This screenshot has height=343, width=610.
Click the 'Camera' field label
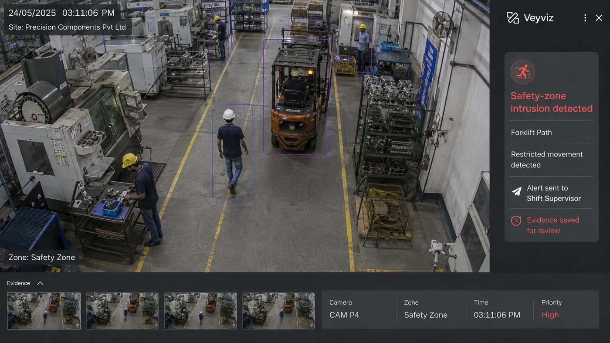click(x=341, y=302)
